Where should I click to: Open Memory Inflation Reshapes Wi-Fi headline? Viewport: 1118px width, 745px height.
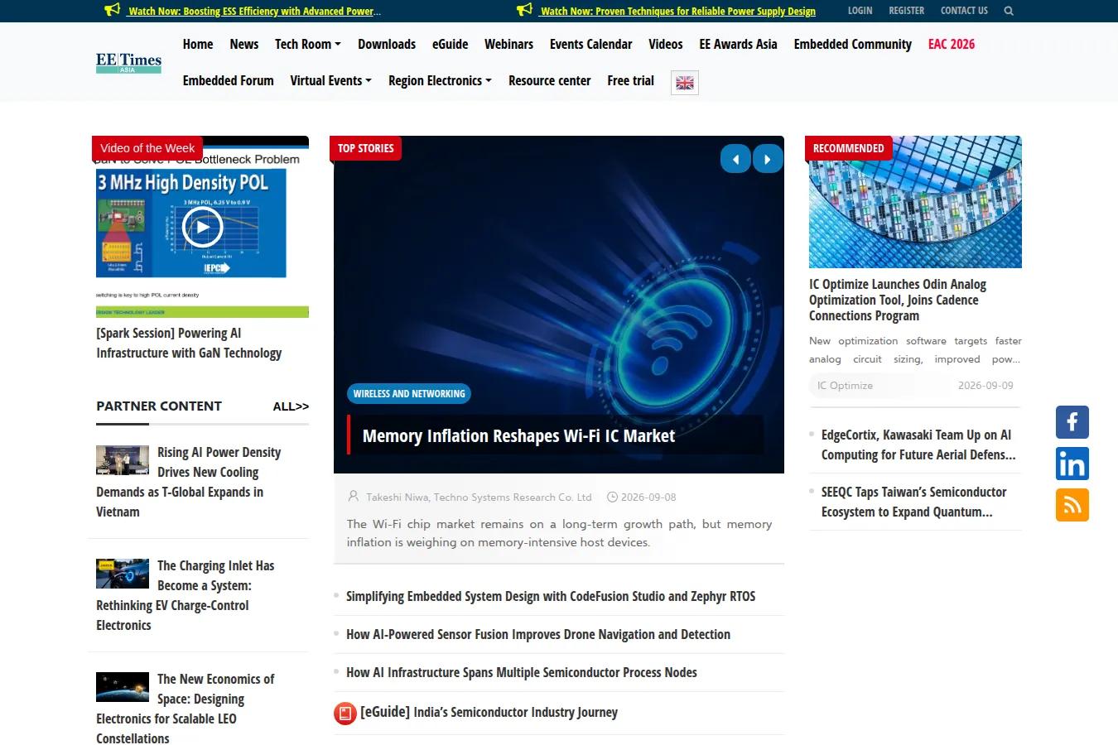[x=518, y=436]
